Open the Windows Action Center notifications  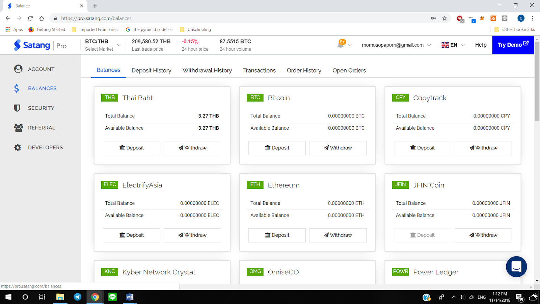[519, 297]
